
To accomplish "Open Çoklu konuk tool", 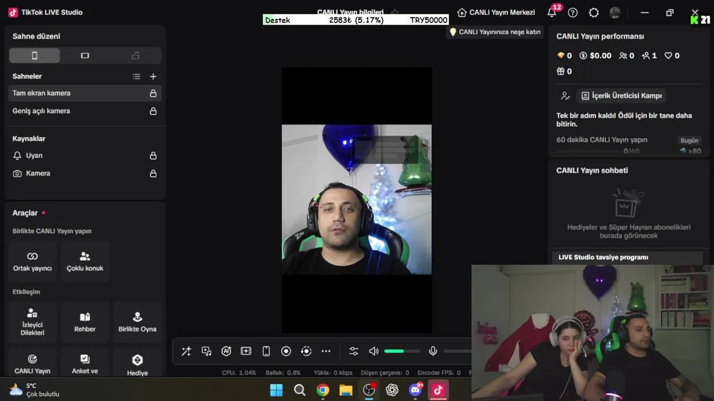I will (x=85, y=262).
